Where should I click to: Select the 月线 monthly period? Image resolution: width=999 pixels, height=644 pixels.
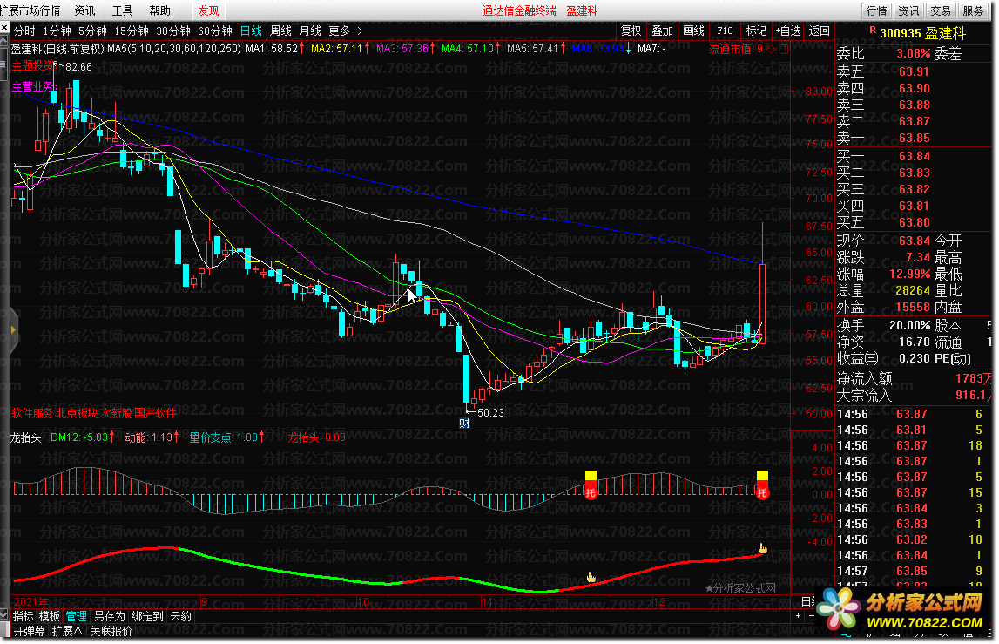coord(310,31)
